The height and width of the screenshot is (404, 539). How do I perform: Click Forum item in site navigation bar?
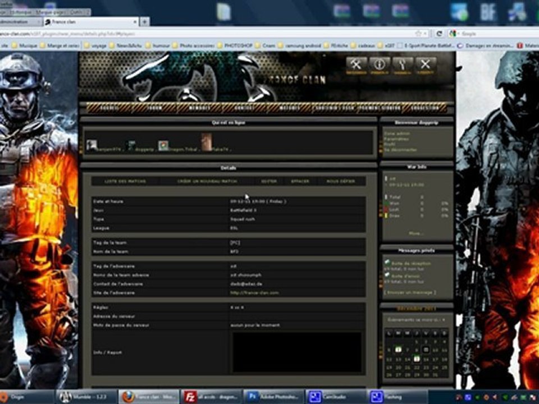pyautogui.click(x=155, y=108)
